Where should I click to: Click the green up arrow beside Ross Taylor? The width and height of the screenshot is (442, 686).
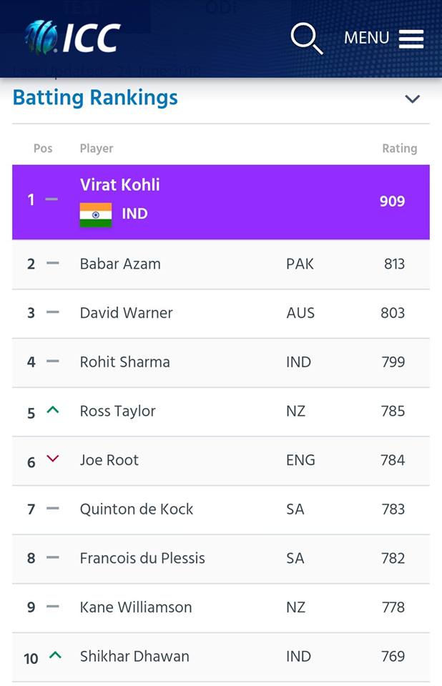click(51, 411)
